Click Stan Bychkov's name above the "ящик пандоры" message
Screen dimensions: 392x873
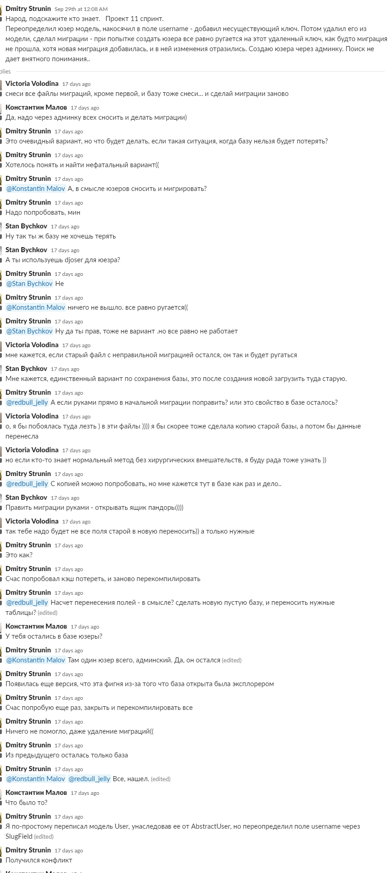[26, 497]
